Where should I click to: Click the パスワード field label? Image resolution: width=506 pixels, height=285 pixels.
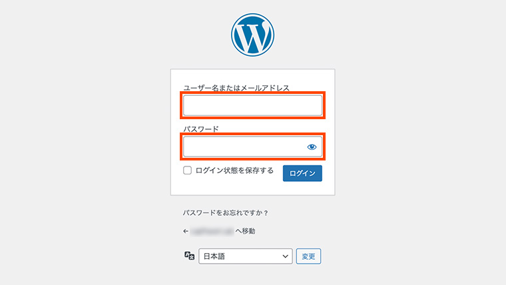[201, 129]
